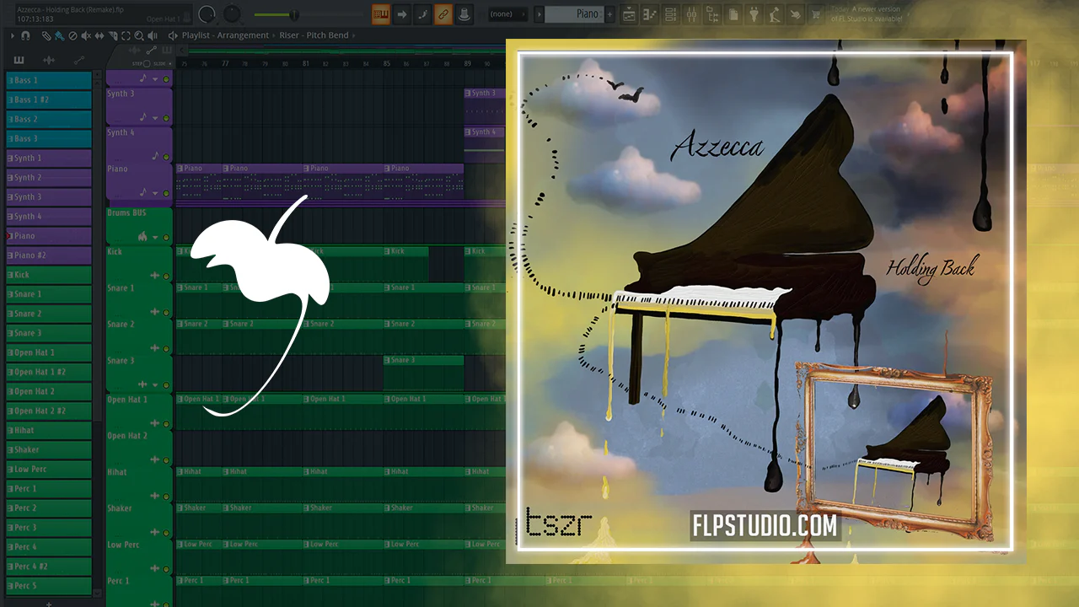Viewport: 1079px width, 607px height.
Task: Open the newer version available notice
Action: [868, 14]
